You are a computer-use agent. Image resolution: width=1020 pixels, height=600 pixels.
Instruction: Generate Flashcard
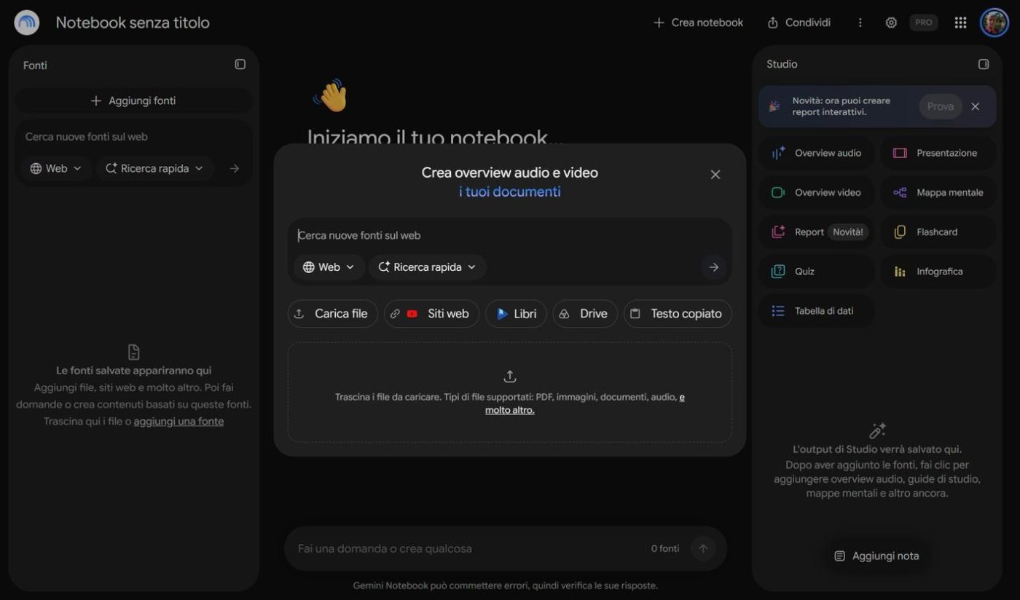(938, 232)
